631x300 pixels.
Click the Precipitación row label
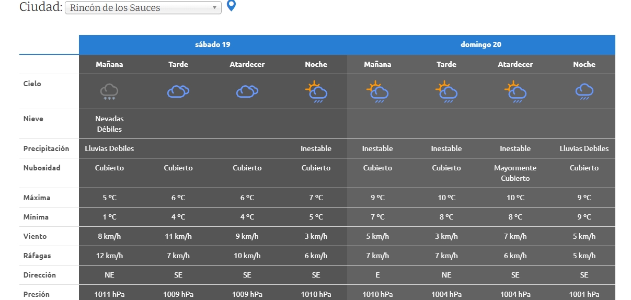pyautogui.click(x=46, y=148)
